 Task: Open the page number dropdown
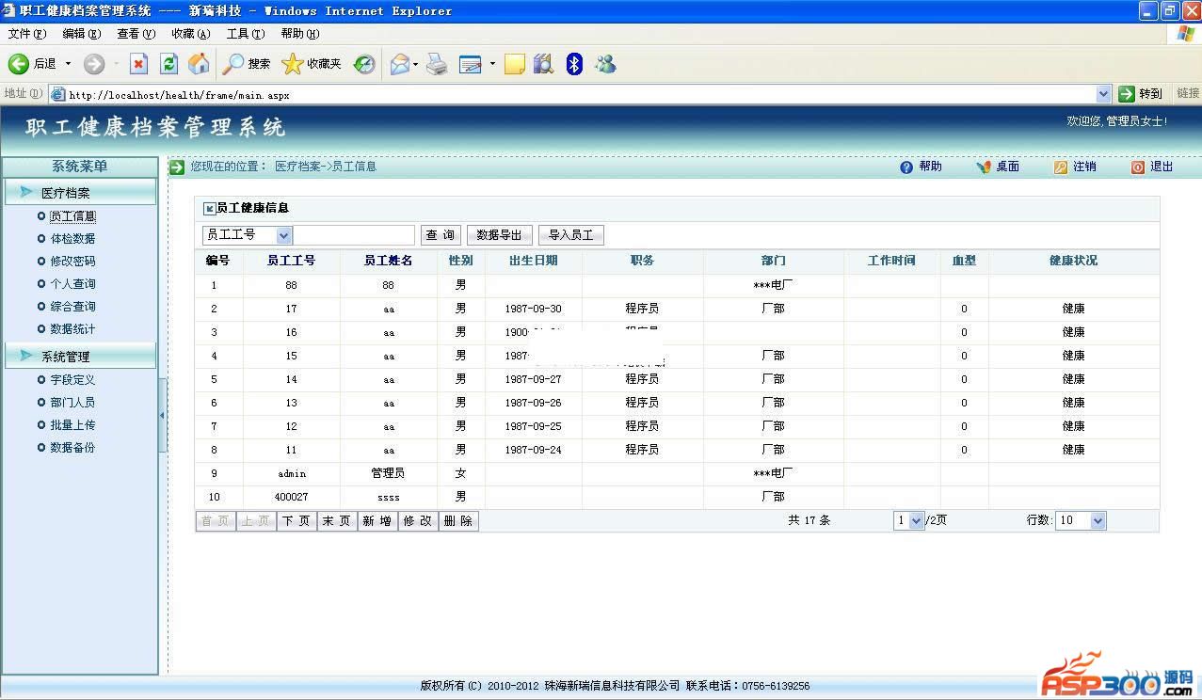pos(916,520)
